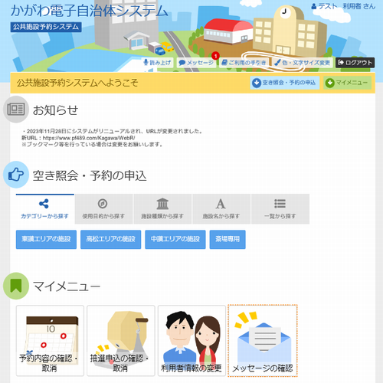Switch to the 一覧から探す tab
The width and height of the screenshot is (383, 383).
[280, 209]
